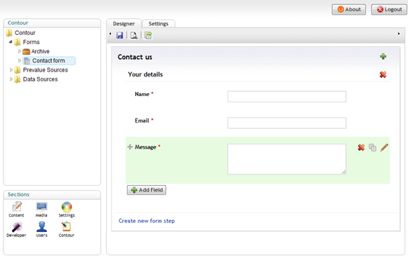
Task: Expand the Archive tree node
Action: coord(19,51)
